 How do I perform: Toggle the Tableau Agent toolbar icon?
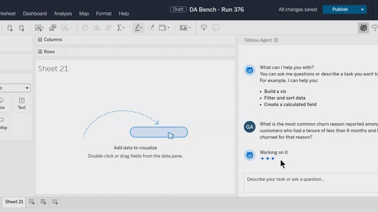tap(363, 28)
